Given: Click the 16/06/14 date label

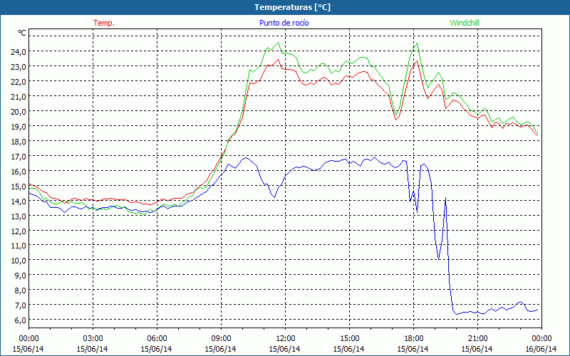Looking at the screenshot, I should point(541,349).
